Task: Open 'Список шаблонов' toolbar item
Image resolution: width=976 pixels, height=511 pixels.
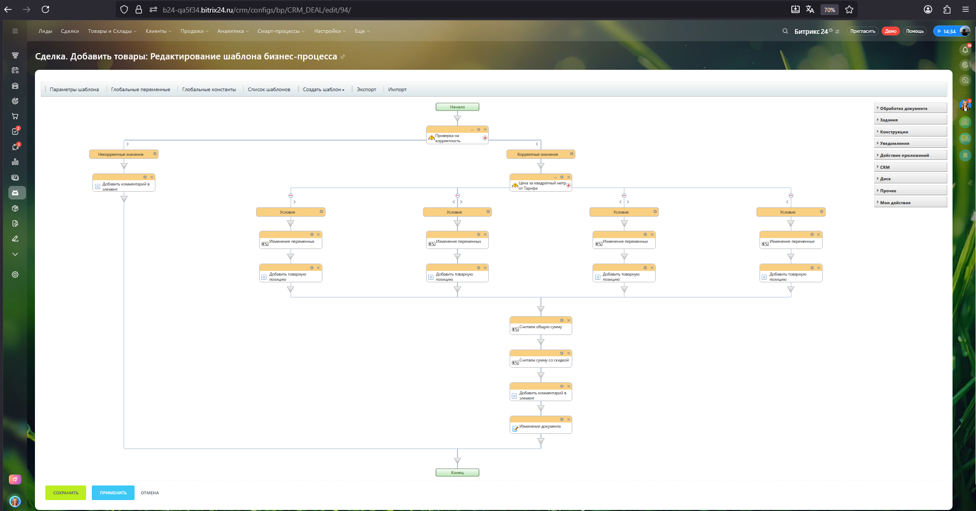Action: pos(269,90)
